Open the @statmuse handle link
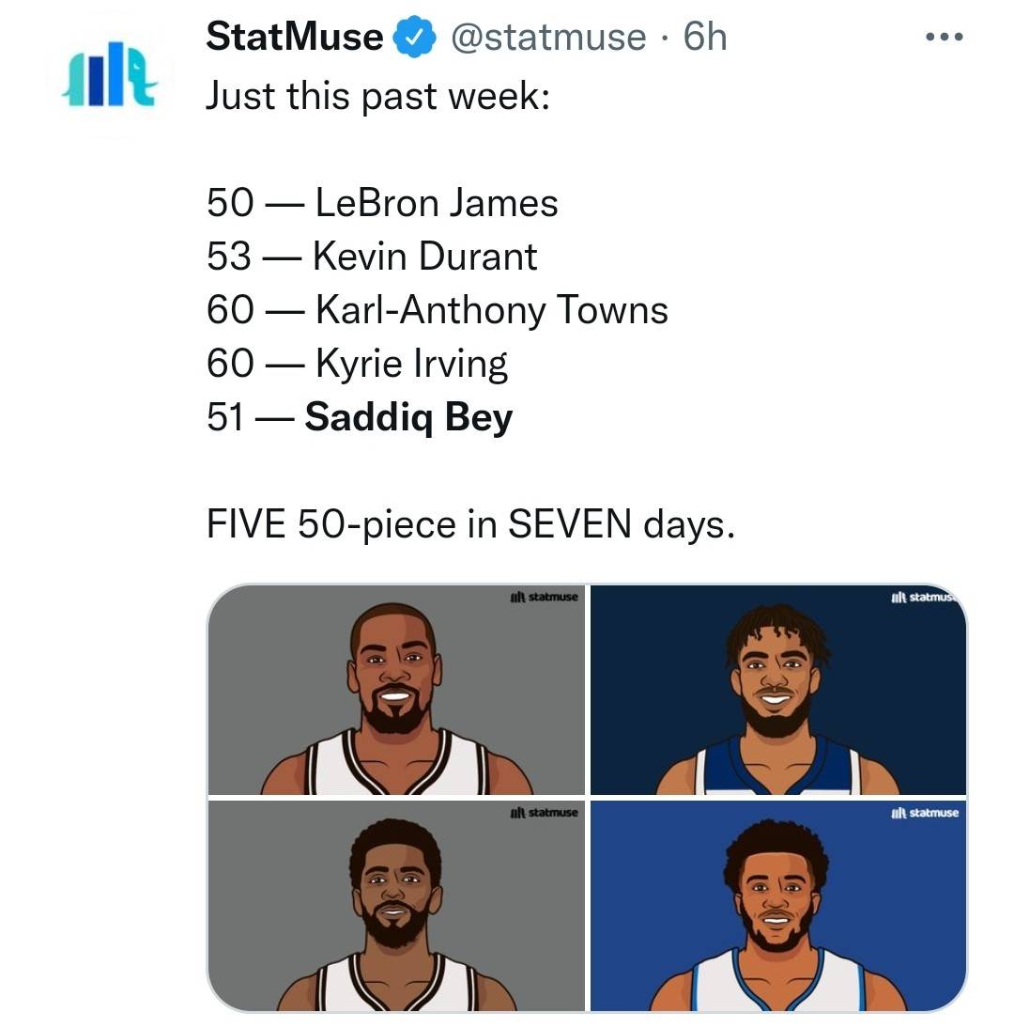The height and width of the screenshot is (1028, 1014). (x=549, y=37)
